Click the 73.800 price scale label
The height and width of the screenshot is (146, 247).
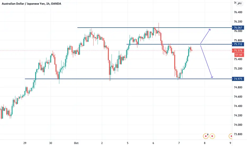click(x=238, y=134)
